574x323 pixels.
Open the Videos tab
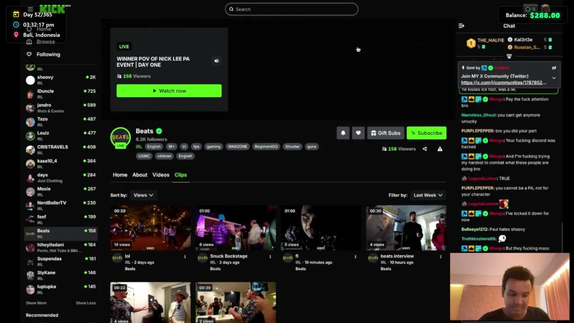click(x=161, y=175)
